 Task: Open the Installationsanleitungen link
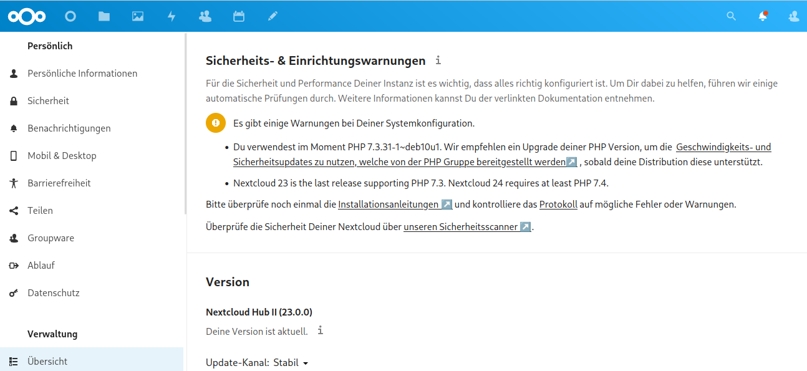395,205
